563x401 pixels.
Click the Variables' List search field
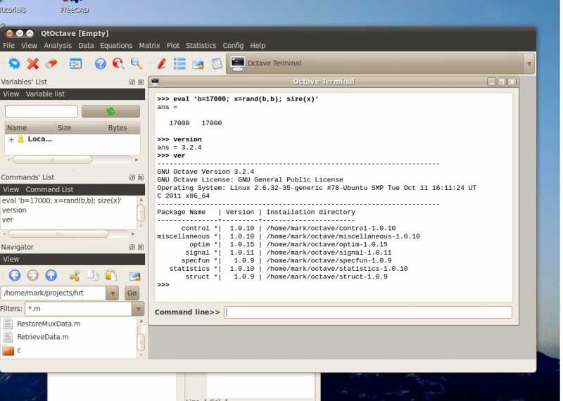[42, 111]
